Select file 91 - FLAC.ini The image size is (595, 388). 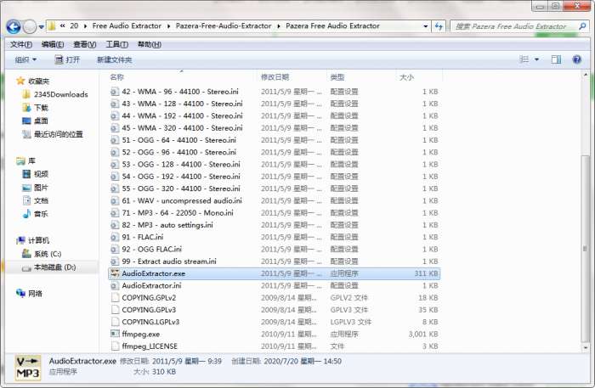(143, 237)
